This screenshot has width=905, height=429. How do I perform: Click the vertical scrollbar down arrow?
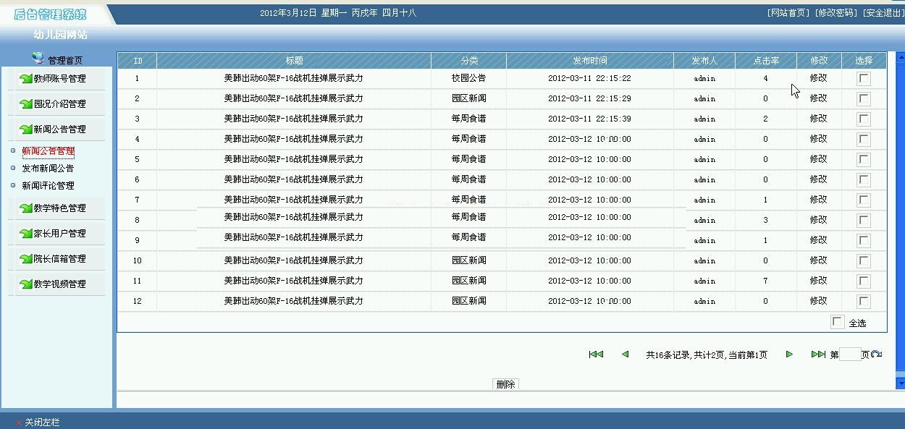tap(901, 383)
